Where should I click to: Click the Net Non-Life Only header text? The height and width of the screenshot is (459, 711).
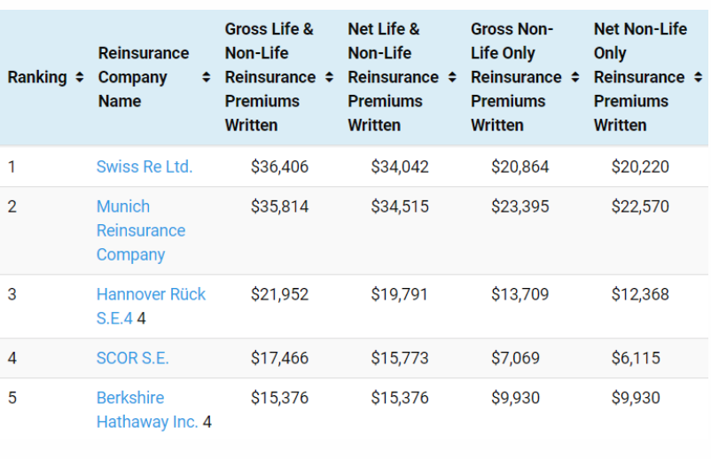(639, 78)
